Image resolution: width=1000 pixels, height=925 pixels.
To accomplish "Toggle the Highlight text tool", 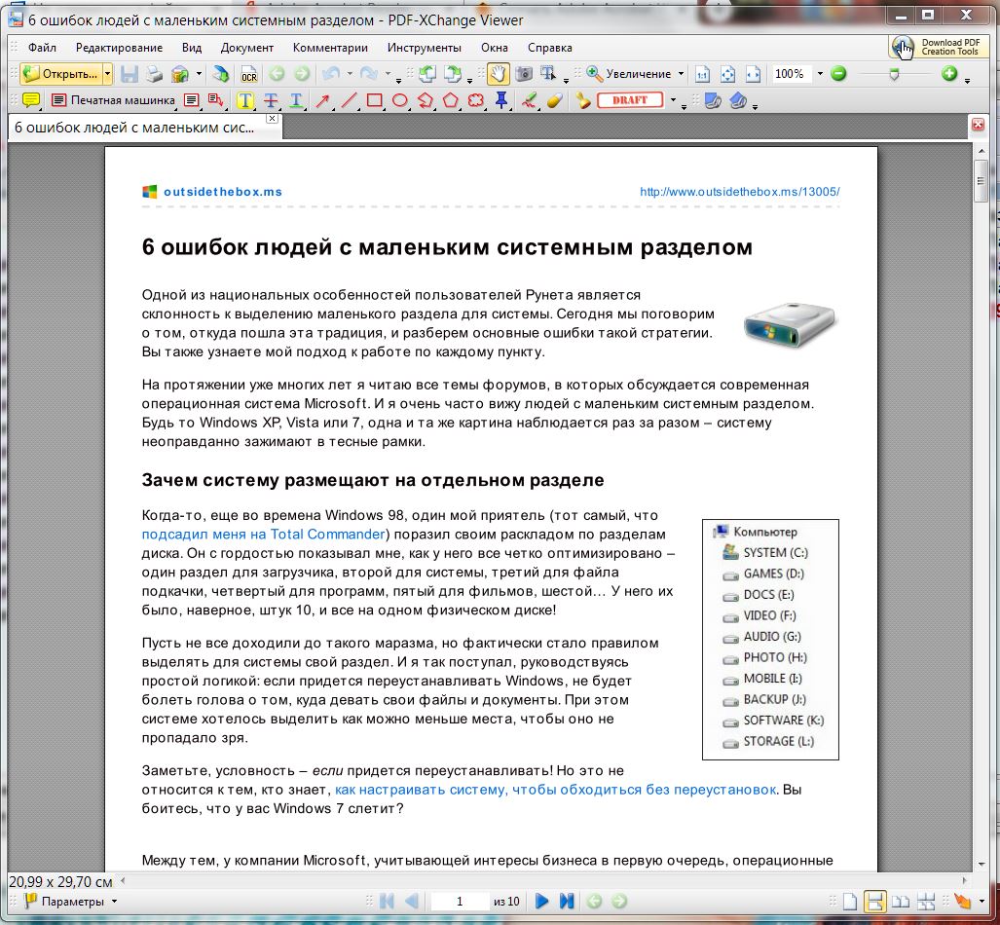I will pos(245,100).
